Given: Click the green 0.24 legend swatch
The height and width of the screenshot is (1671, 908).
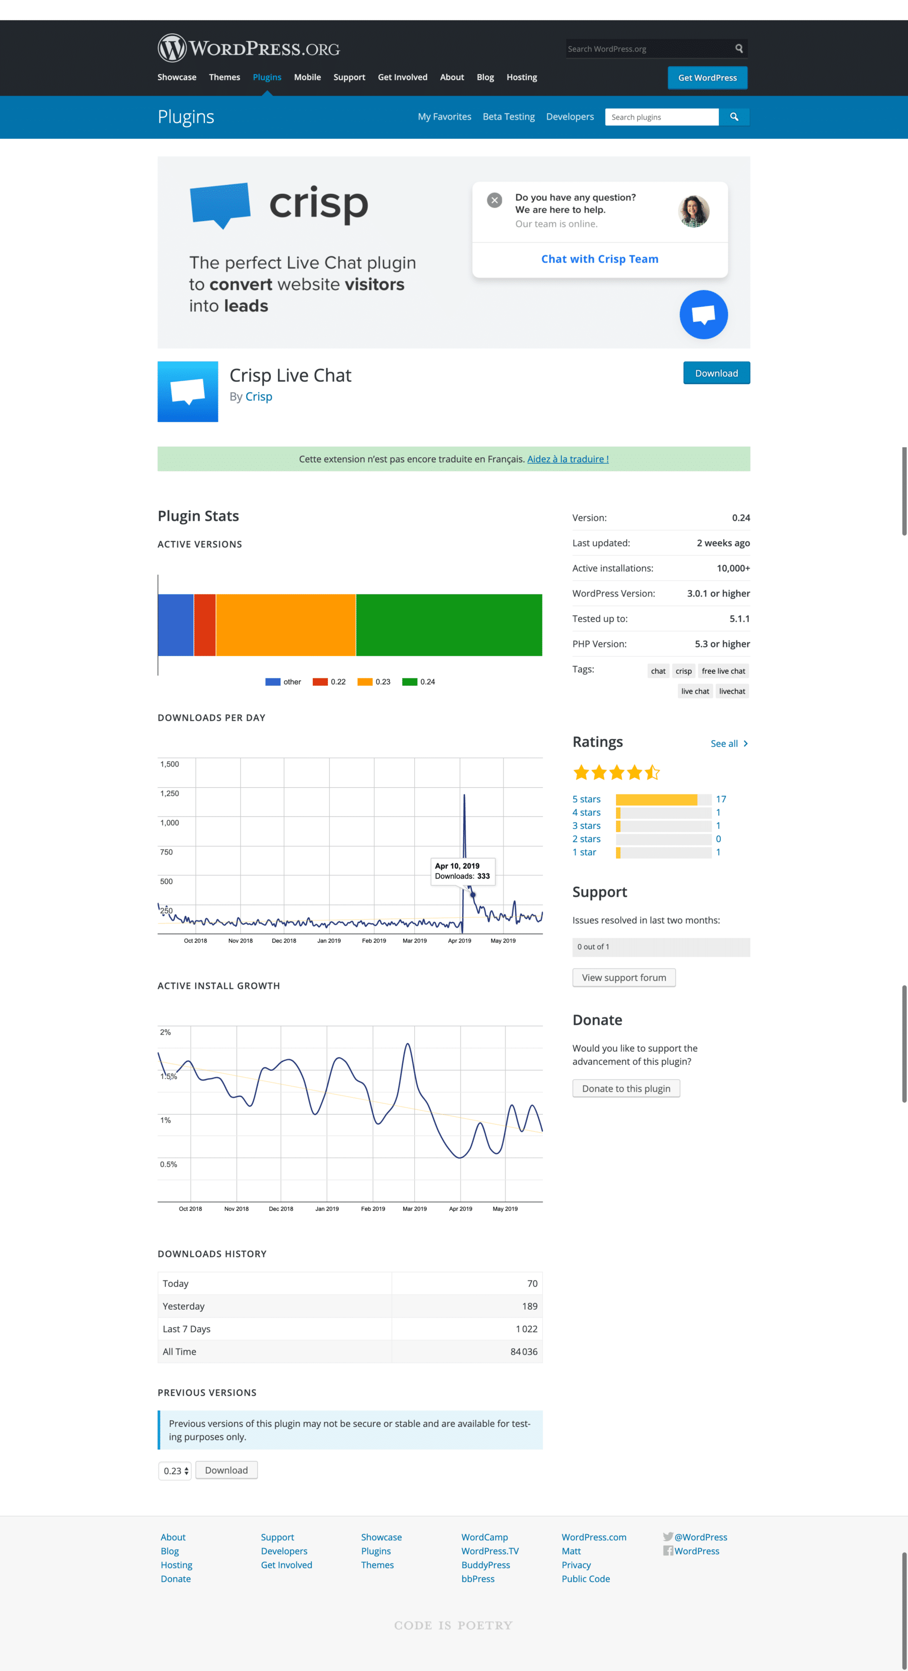Looking at the screenshot, I should pos(410,682).
